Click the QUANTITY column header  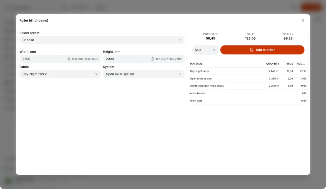pyautogui.click(x=273, y=64)
